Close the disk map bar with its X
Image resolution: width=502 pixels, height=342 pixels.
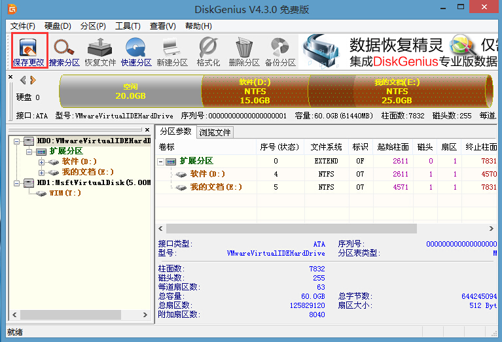10,77
